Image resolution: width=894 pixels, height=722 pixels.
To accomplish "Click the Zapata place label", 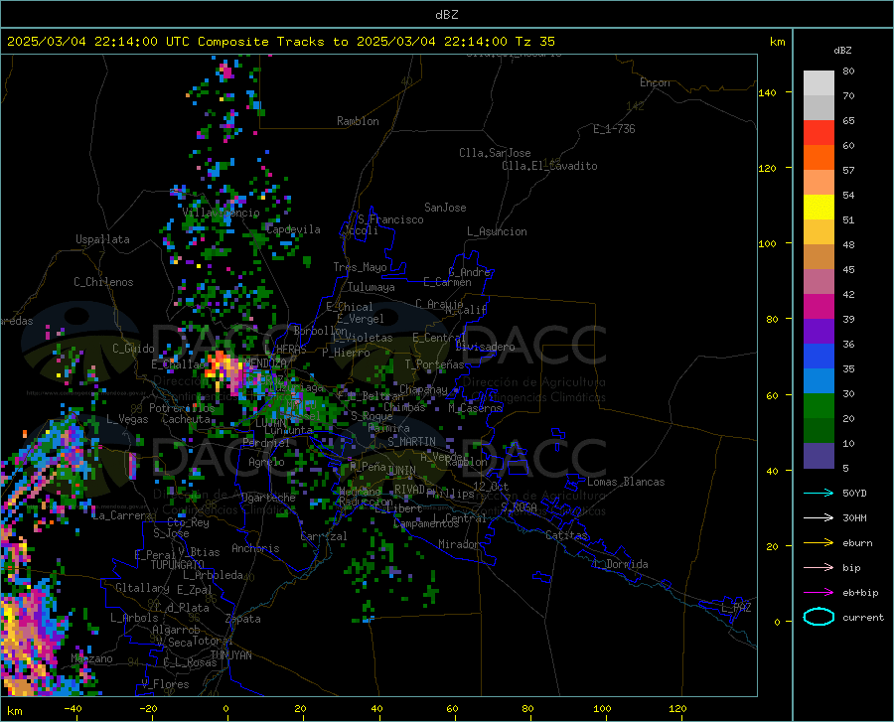I will pyautogui.click(x=243, y=619).
